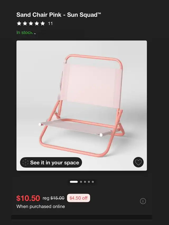Select the active first carousel indicator
This screenshot has width=169, height=225.
pyautogui.click(x=74, y=182)
